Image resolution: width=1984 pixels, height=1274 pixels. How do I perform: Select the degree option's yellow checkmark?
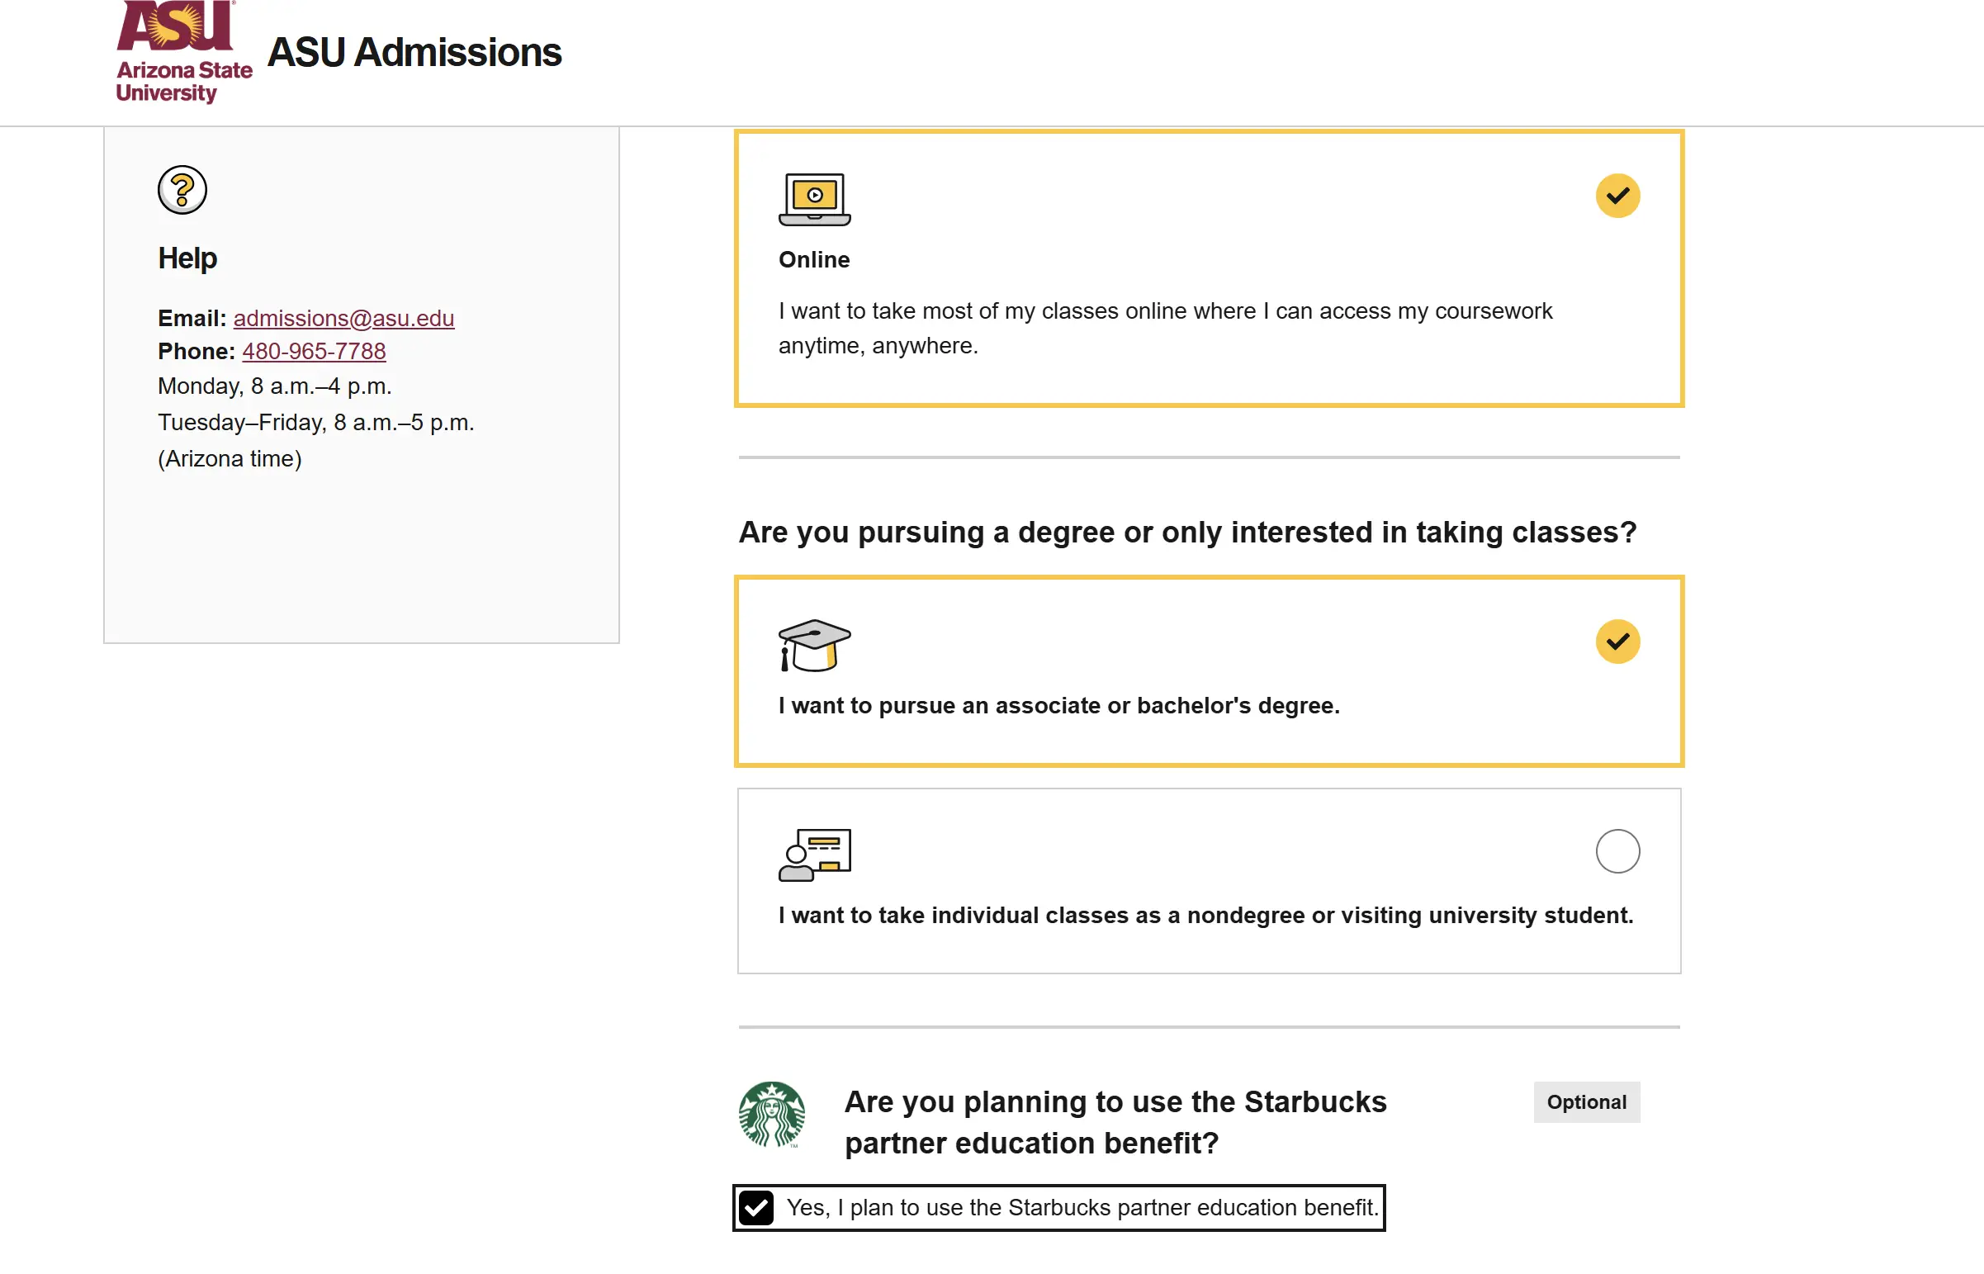pos(1617,642)
